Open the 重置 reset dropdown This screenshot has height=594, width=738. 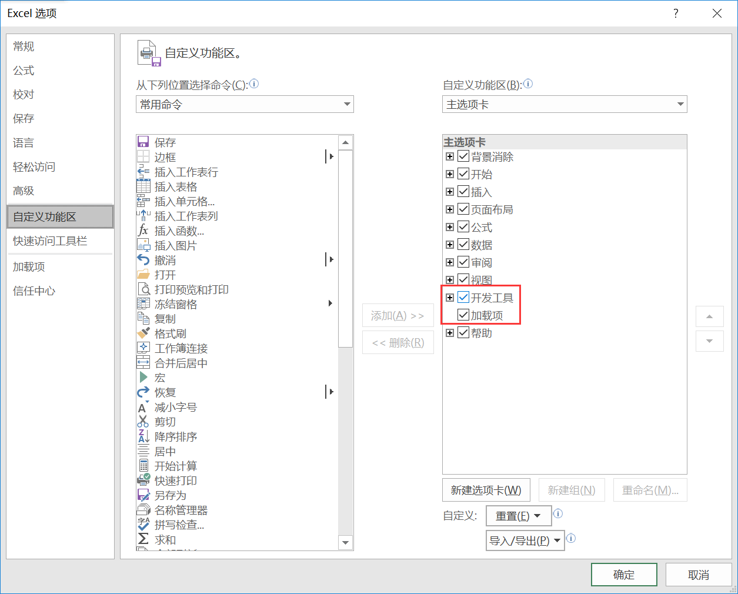tap(519, 516)
